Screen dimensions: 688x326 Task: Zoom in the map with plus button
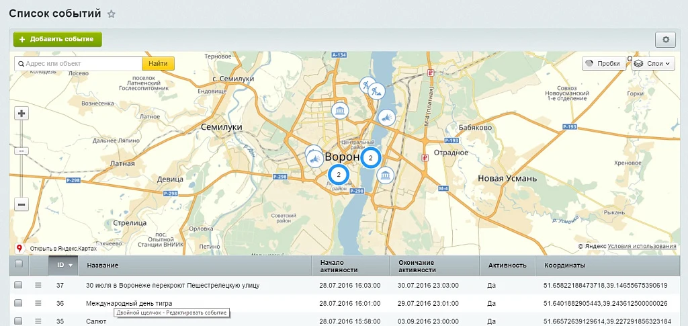(x=21, y=114)
